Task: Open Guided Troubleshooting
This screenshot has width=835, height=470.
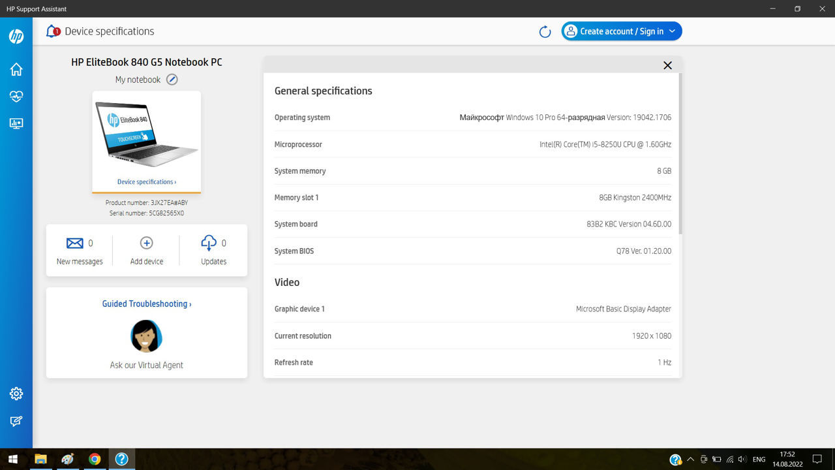Action: coord(147,304)
